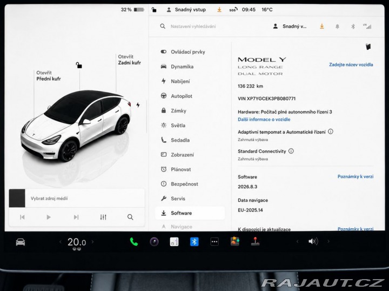Open the notes card app in dock
Screen dimensions: 389x291
pyautogui.click(x=174, y=242)
